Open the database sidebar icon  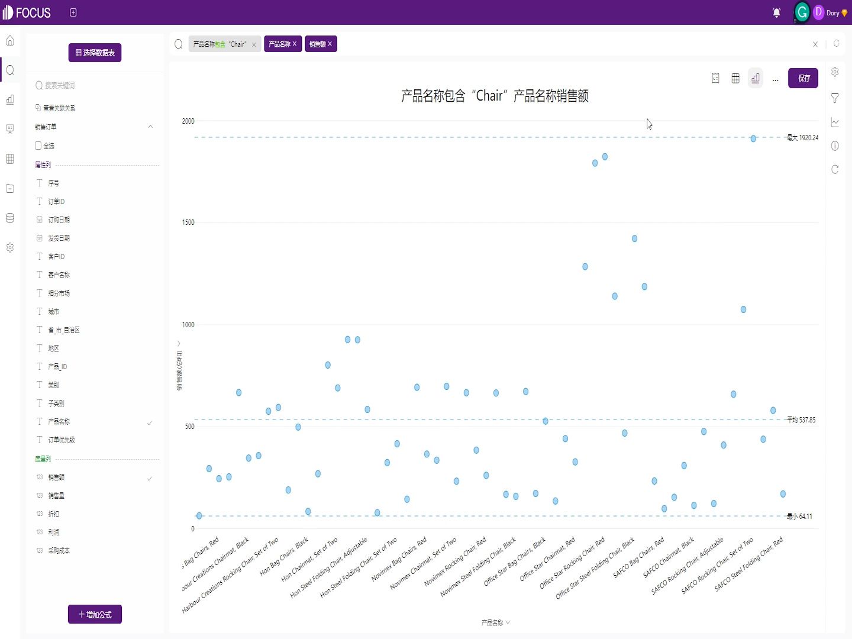(10, 218)
